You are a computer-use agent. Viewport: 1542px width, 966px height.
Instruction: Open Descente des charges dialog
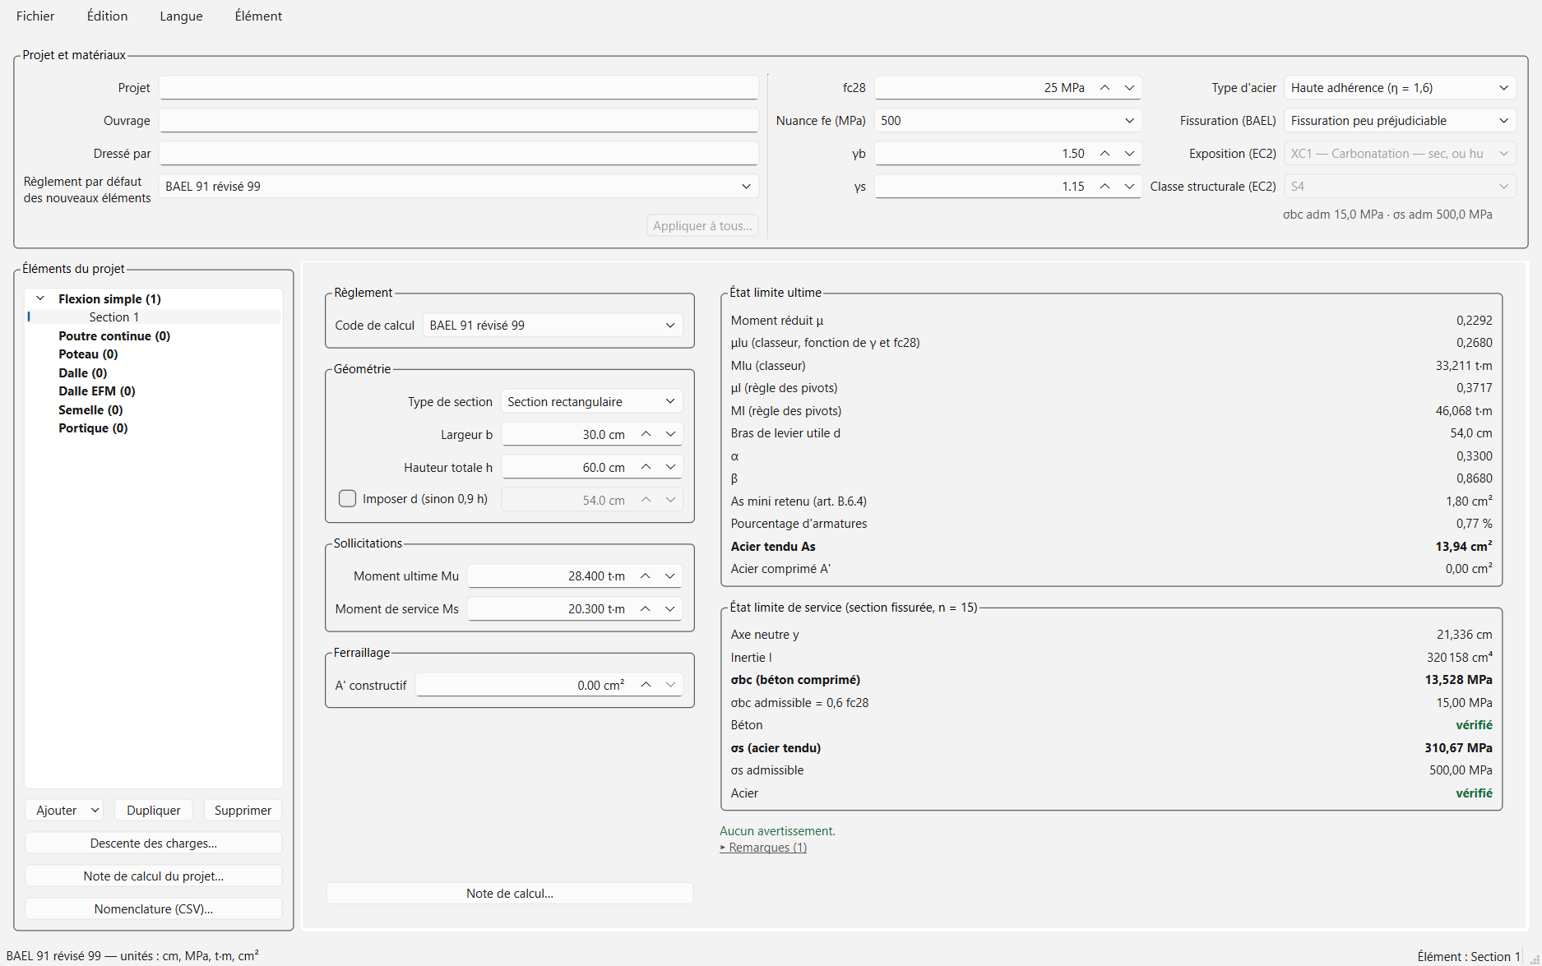154,844
